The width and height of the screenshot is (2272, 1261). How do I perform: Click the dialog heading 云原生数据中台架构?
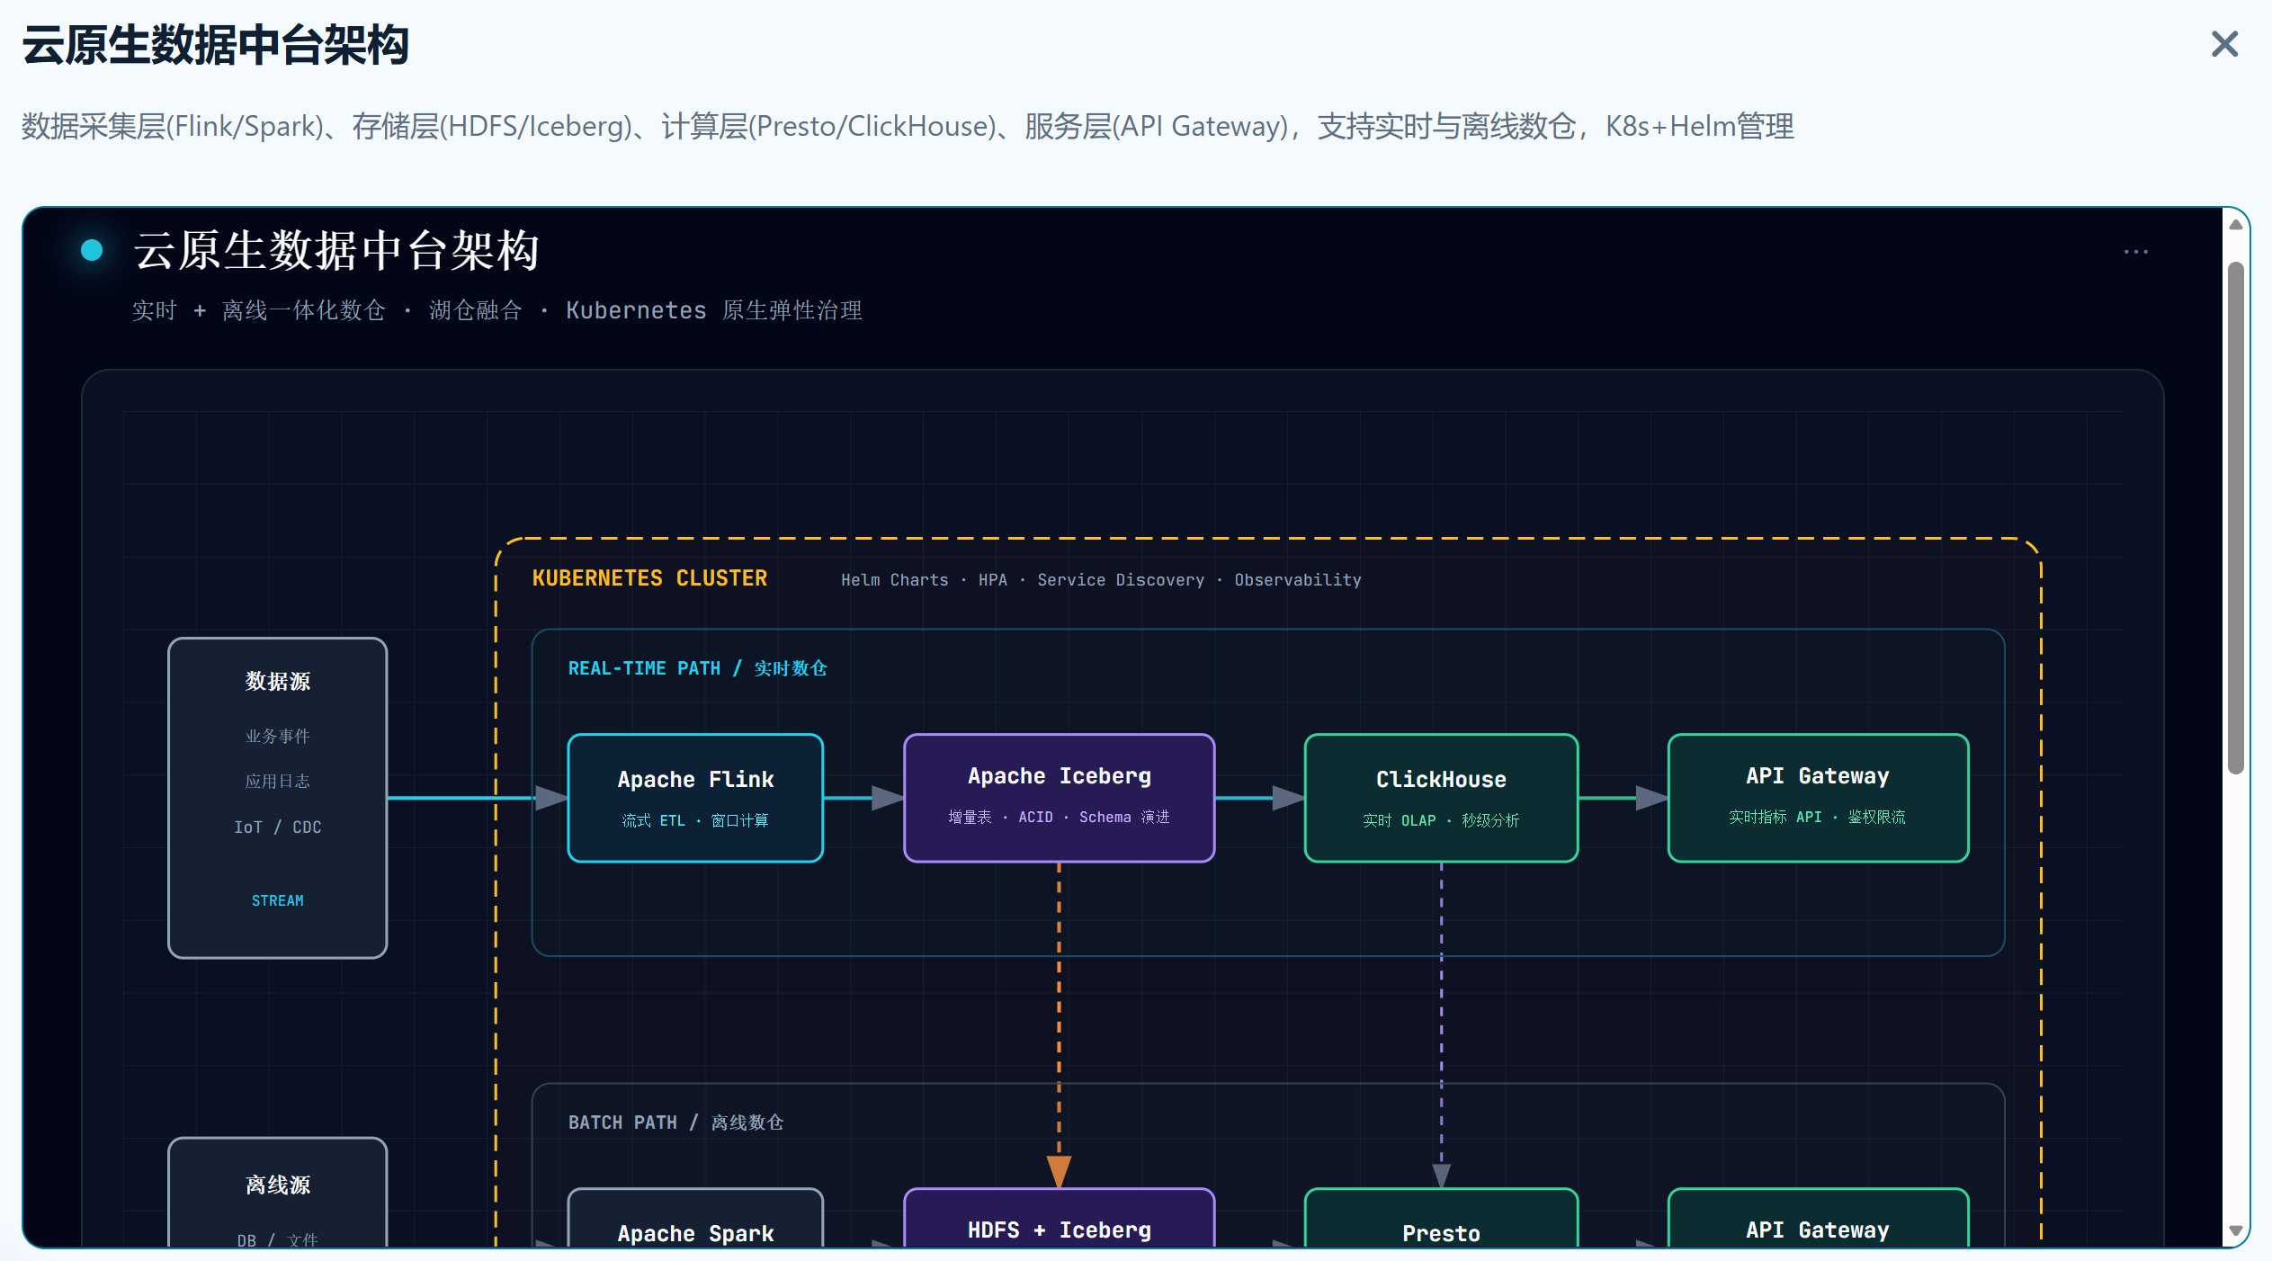216,45
